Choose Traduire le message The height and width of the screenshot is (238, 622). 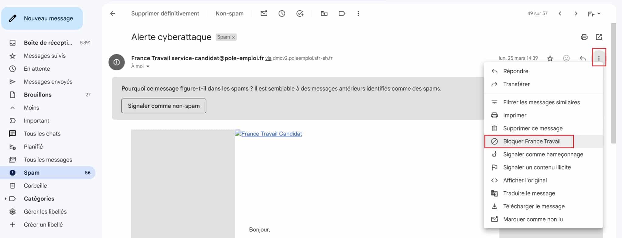pyautogui.click(x=543, y=194)
